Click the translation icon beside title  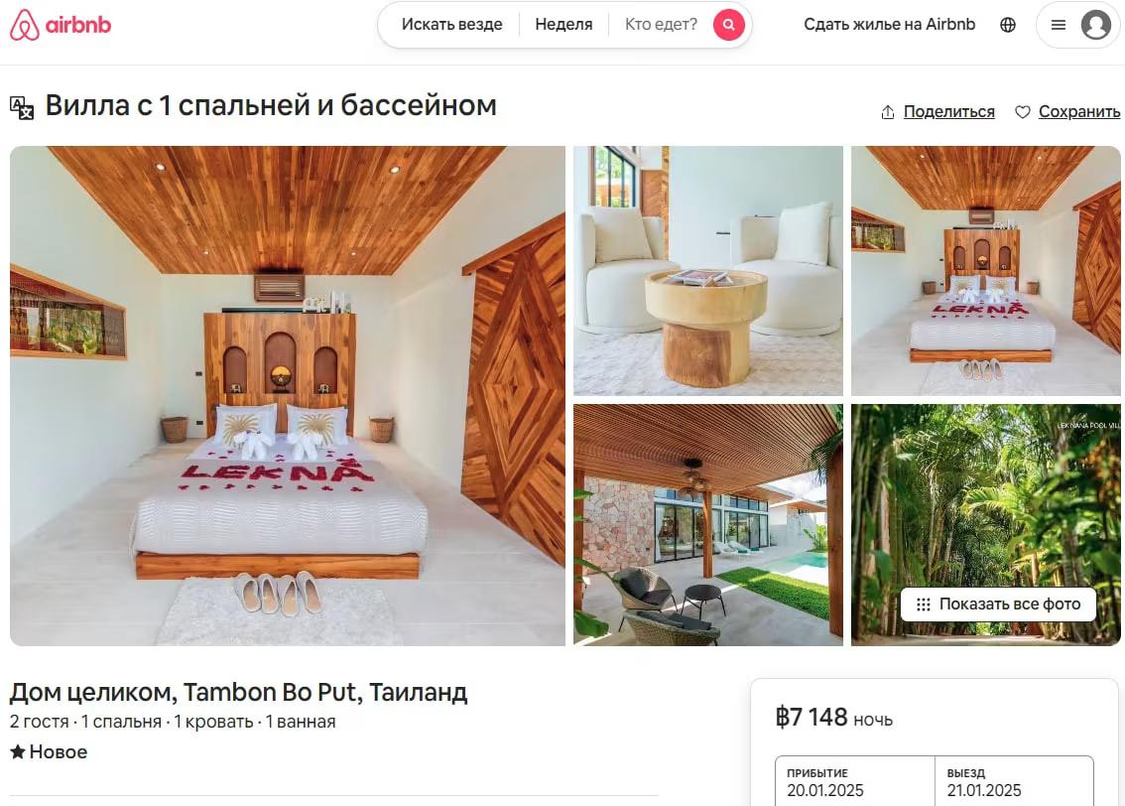[x=22, y=107]
